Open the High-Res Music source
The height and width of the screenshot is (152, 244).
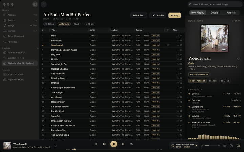pyautogui.click(x=20, y=80)
